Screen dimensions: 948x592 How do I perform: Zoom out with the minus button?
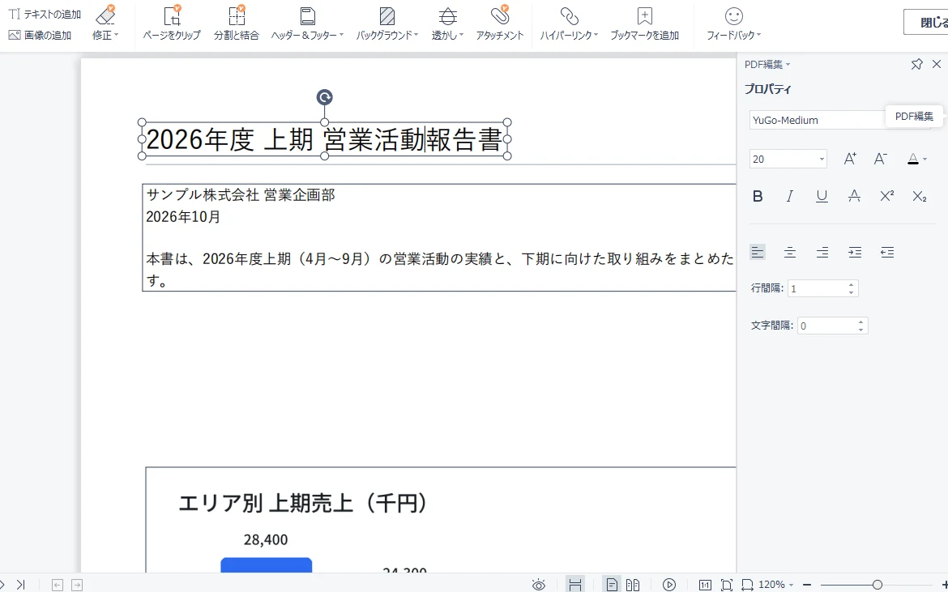(x=806, y=585)
